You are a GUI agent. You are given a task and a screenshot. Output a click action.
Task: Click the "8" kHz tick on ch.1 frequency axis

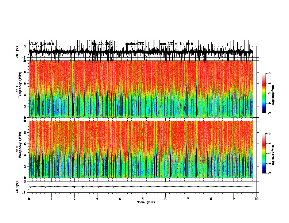click(x=26, y=72)
